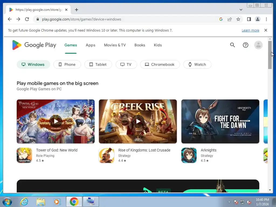Open Windows Media Player from the taskbar
The height and width of the screenshot is (207, 276).
57,202
